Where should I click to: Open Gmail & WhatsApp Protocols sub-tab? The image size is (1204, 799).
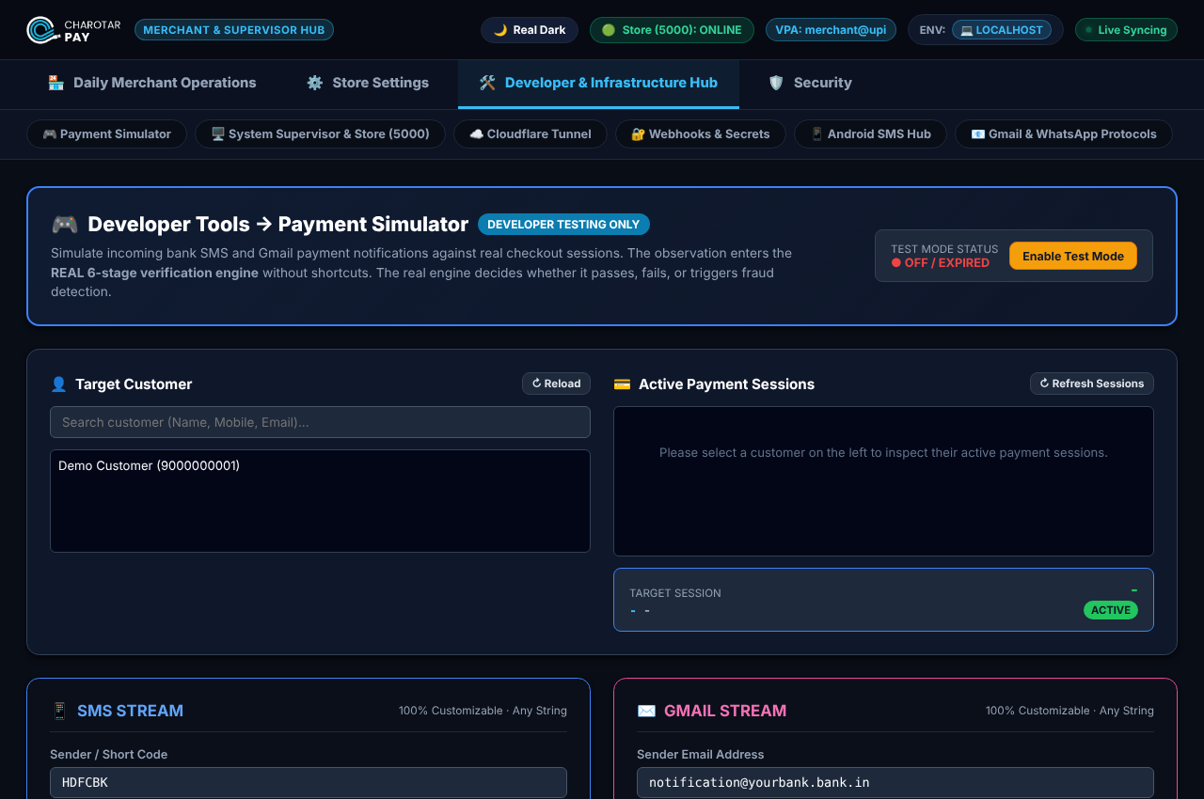tap(1064, 134)
